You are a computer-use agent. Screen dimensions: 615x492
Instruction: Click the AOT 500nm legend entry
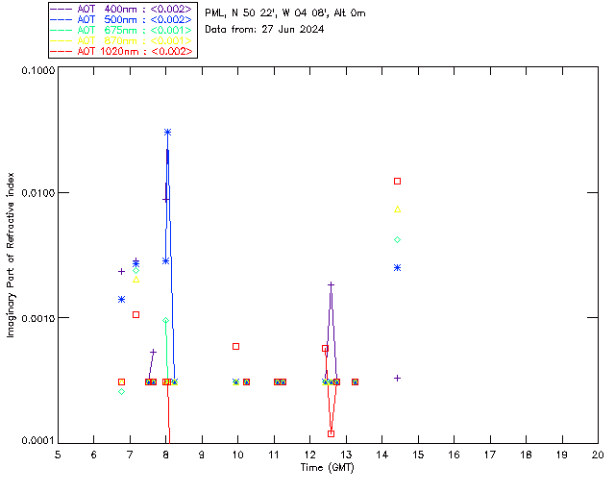[121, 19]
